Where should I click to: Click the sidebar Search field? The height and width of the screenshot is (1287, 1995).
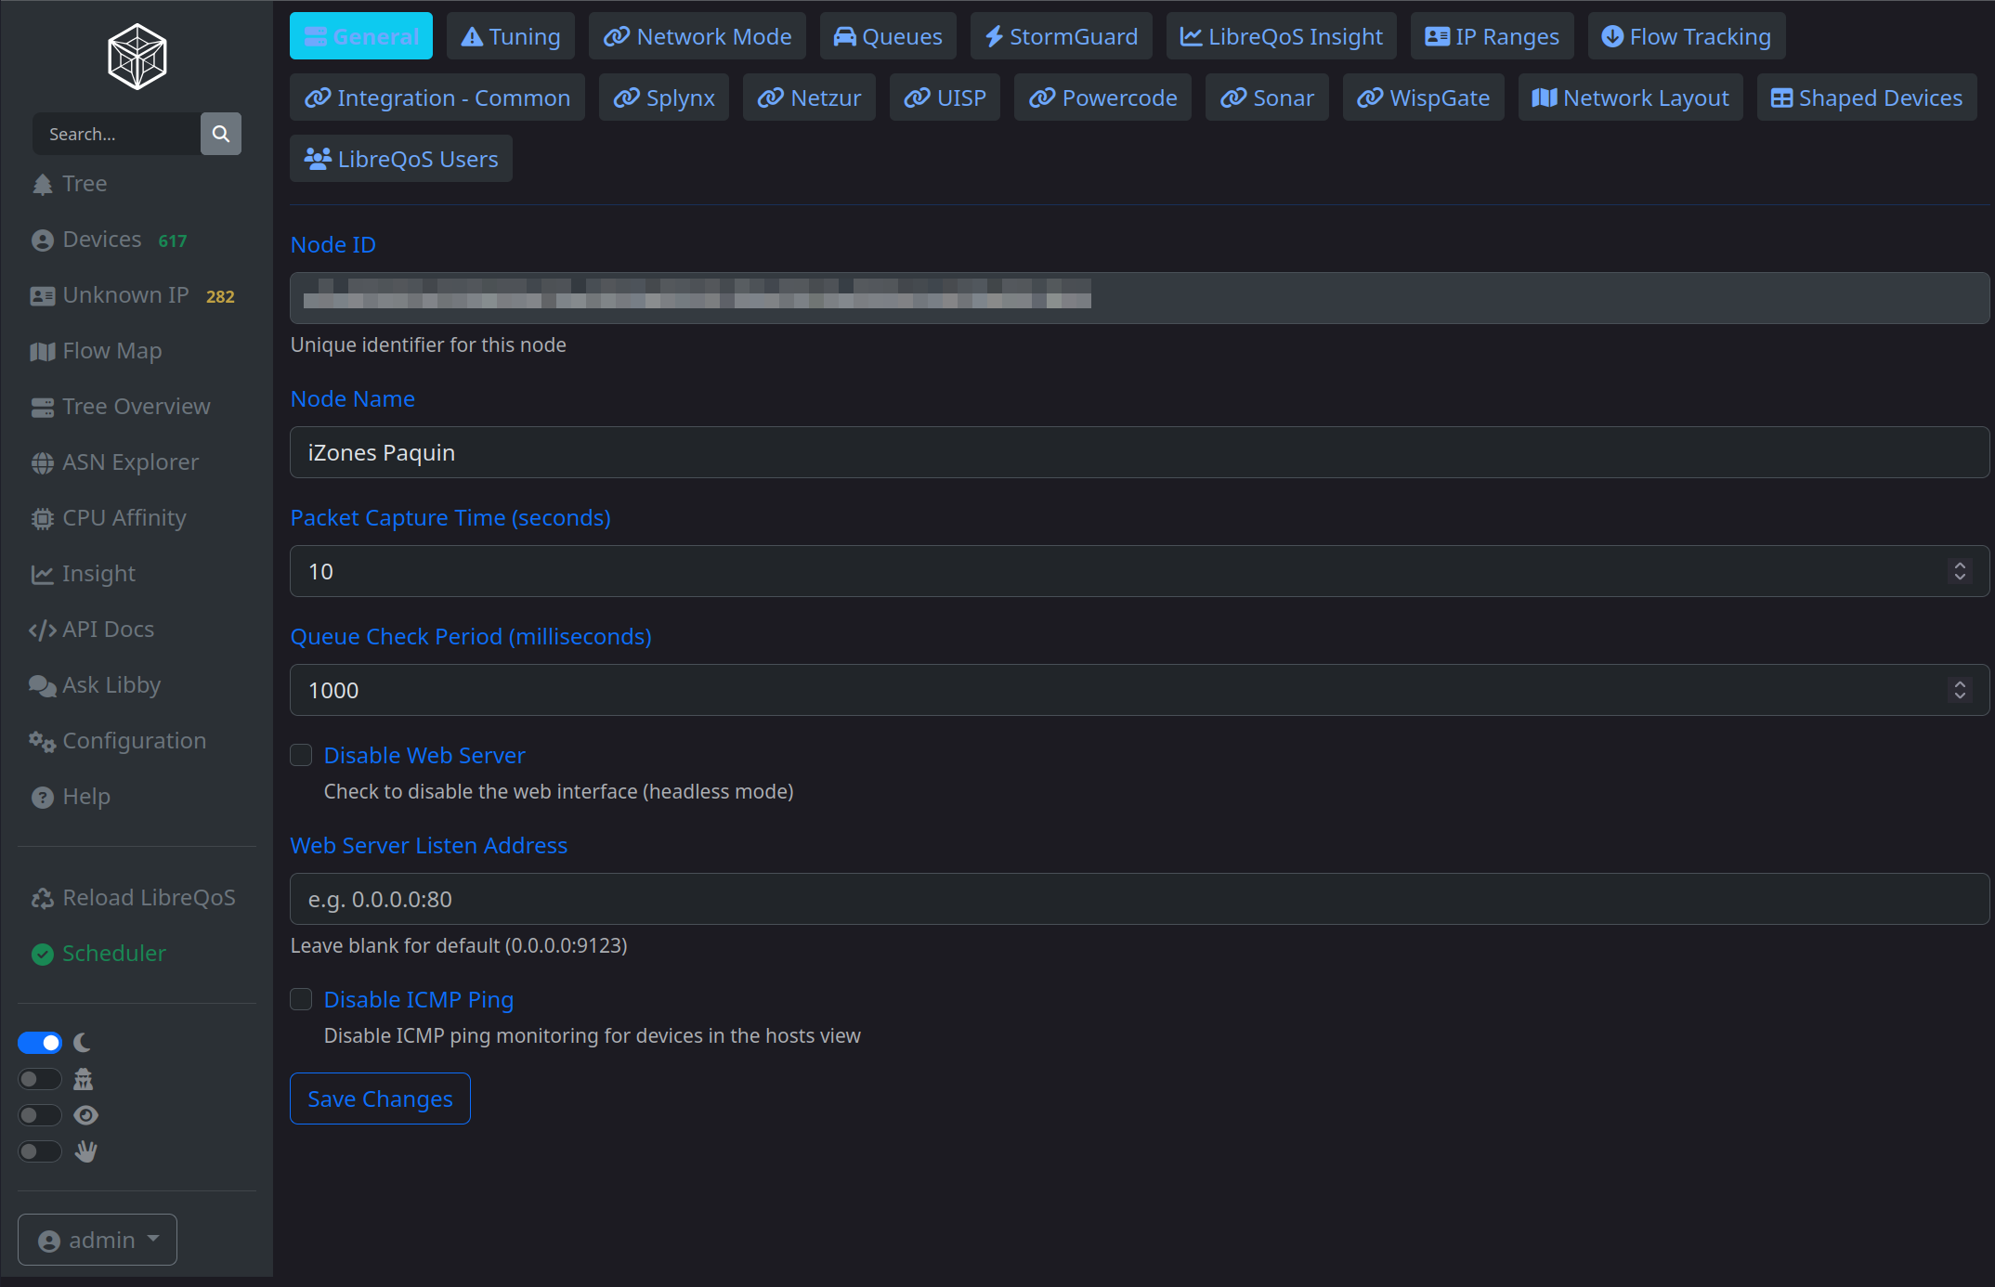click(116, 134)
